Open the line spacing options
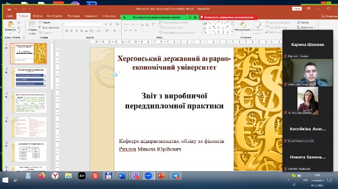The width and height of the screenshot is (338, 189). pyautogui.click(x=153, y=24)
